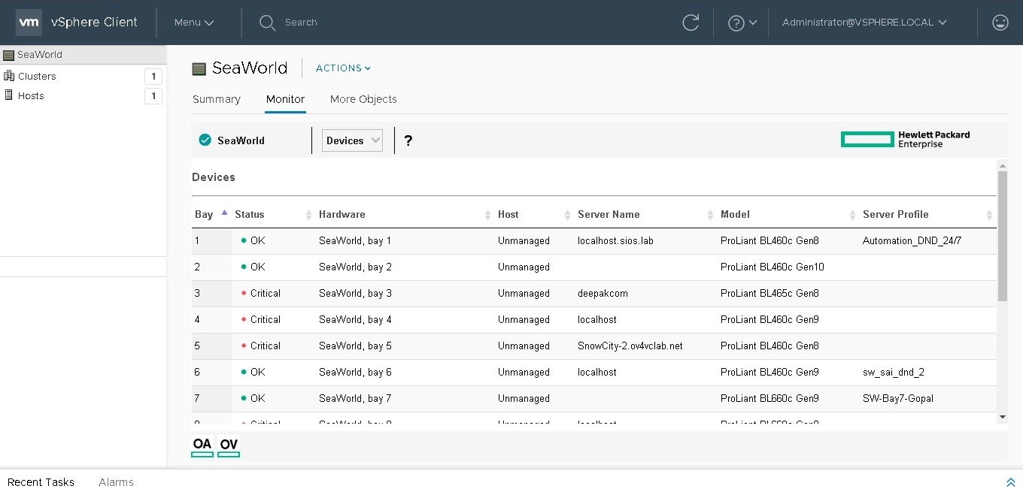Screen dimensions: 1023x495
Task: Open the ACTIONS dropdown for SeaWorld
Action: tap(343, 68)
